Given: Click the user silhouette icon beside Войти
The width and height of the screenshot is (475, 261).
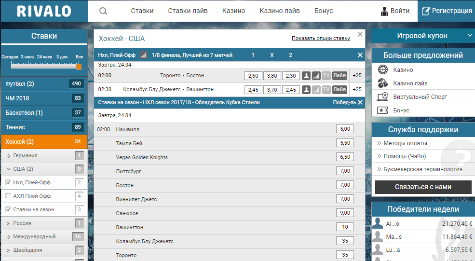Looking at the screenshot, I should click(x=384, y=11).
